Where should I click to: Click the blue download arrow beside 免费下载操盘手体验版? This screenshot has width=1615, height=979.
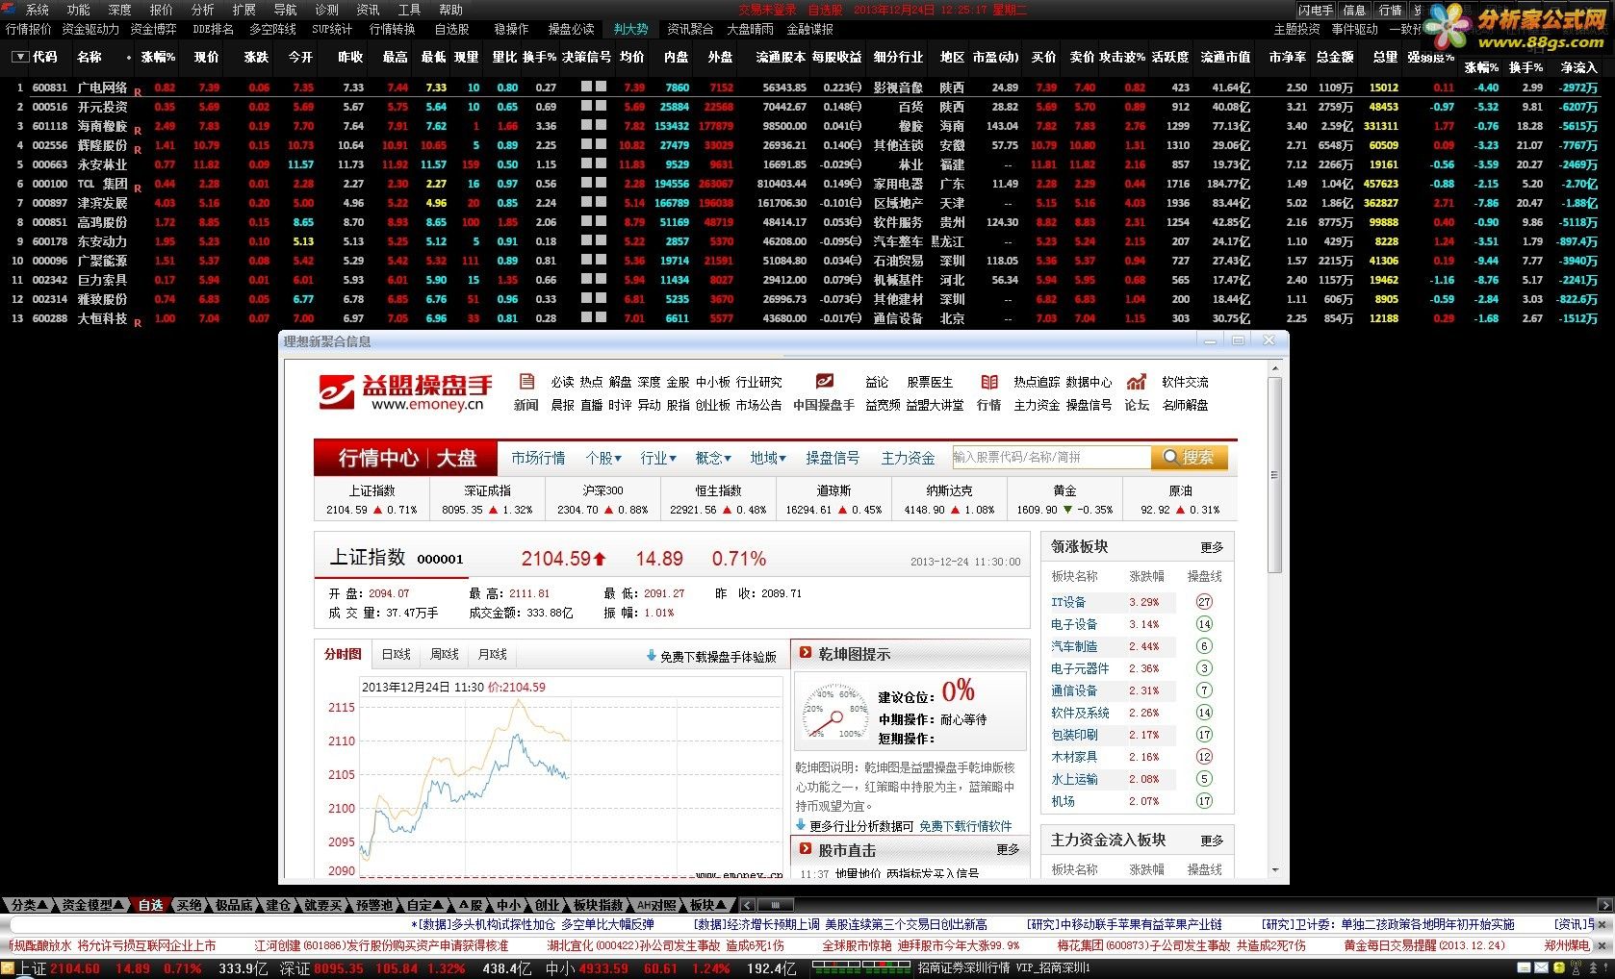[652, 656]
